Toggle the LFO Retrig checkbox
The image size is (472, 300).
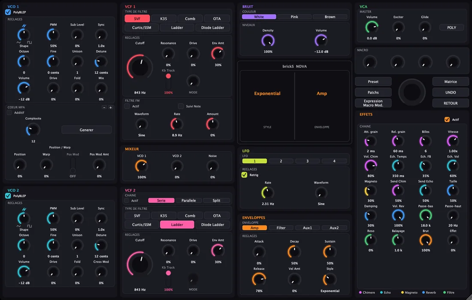click(244, 175)
